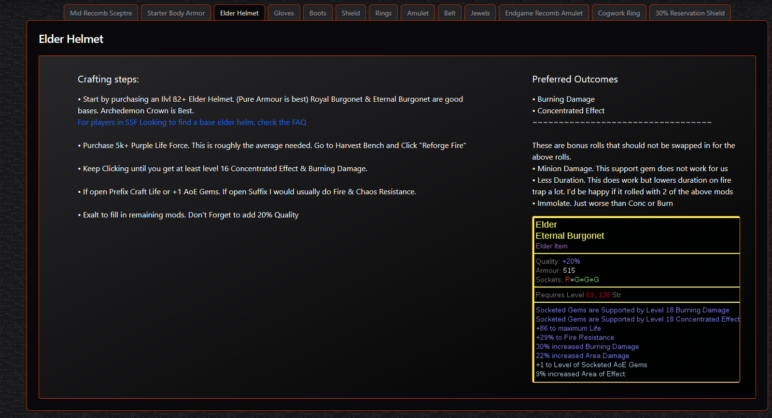Click the Concentrated Effect preferred outcome

568,111
